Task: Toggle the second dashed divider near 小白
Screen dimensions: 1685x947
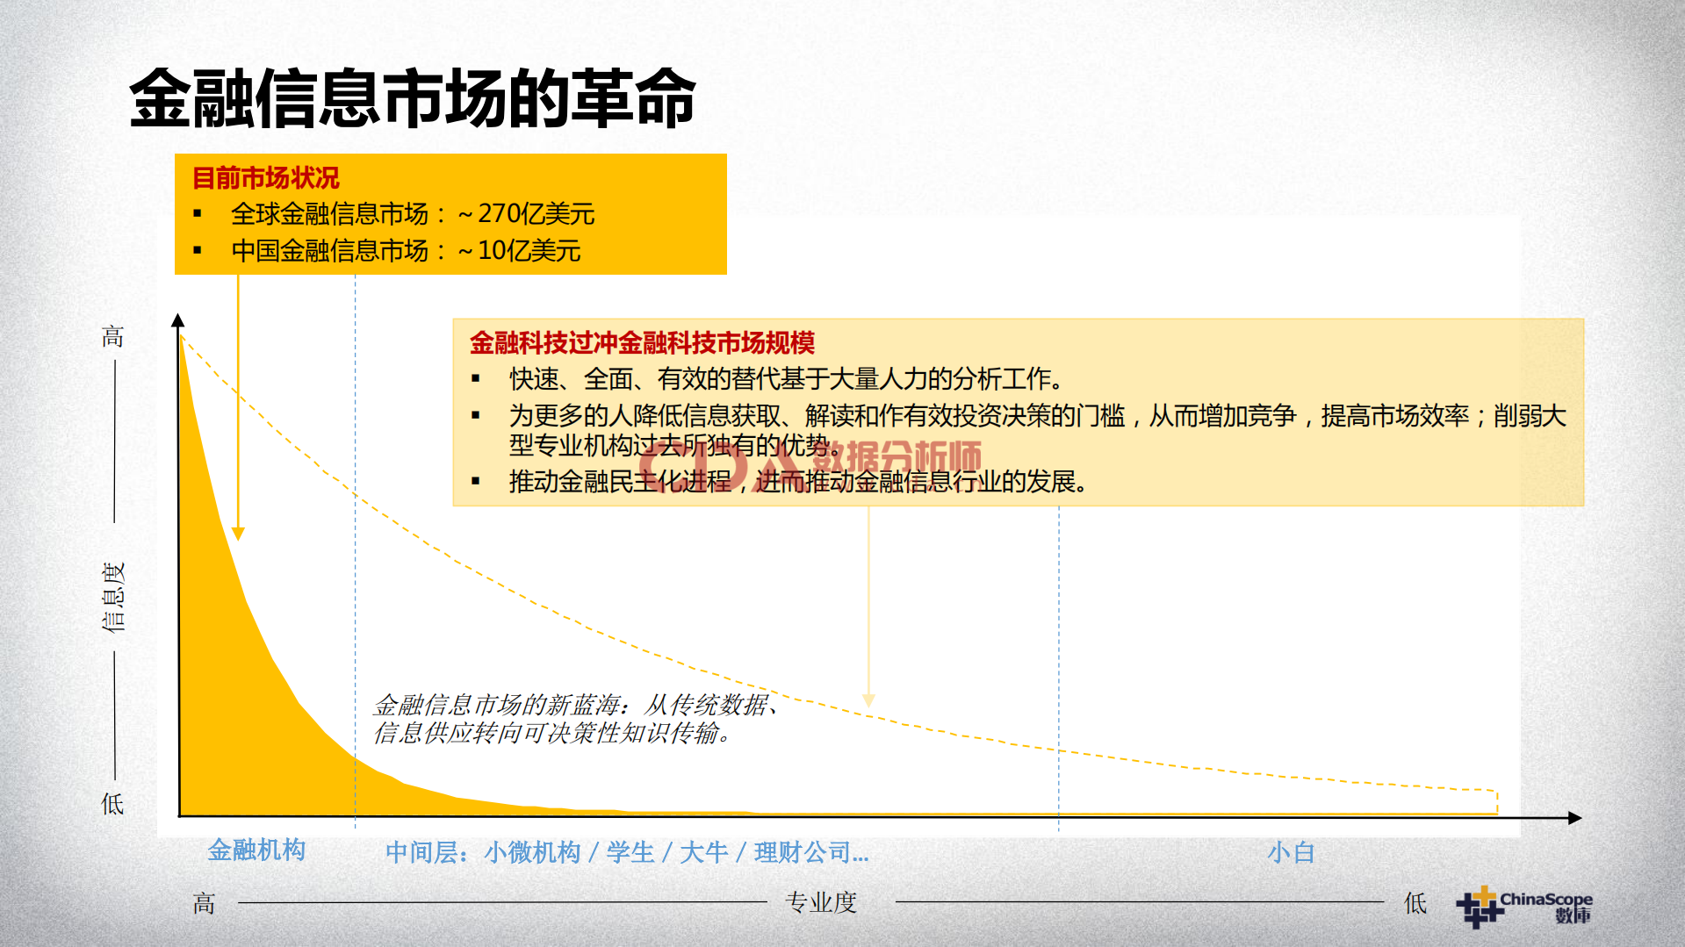Action: pyautogui.click(x=1058, y=658)
